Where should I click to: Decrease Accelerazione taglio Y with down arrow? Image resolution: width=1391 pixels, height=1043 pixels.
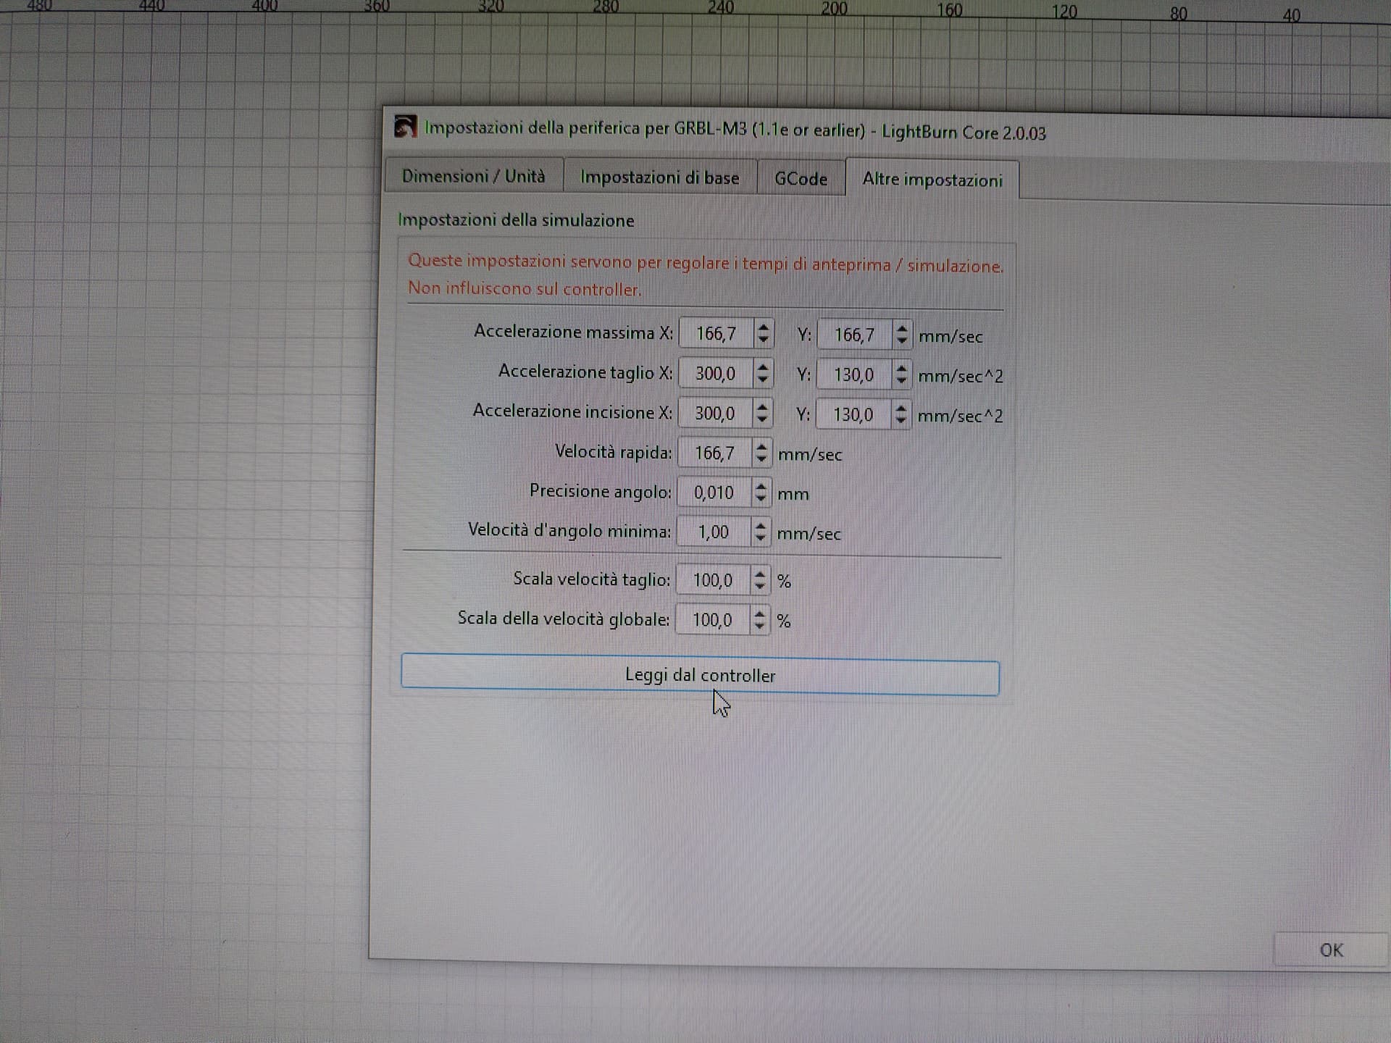tap(901, 380)
